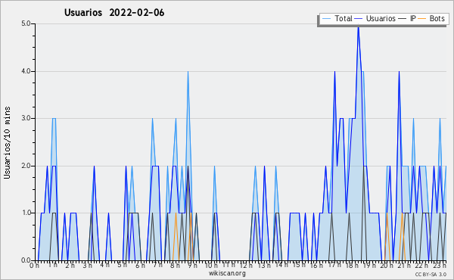Click the '3 h' x-axis label

[x=88, y=266]
